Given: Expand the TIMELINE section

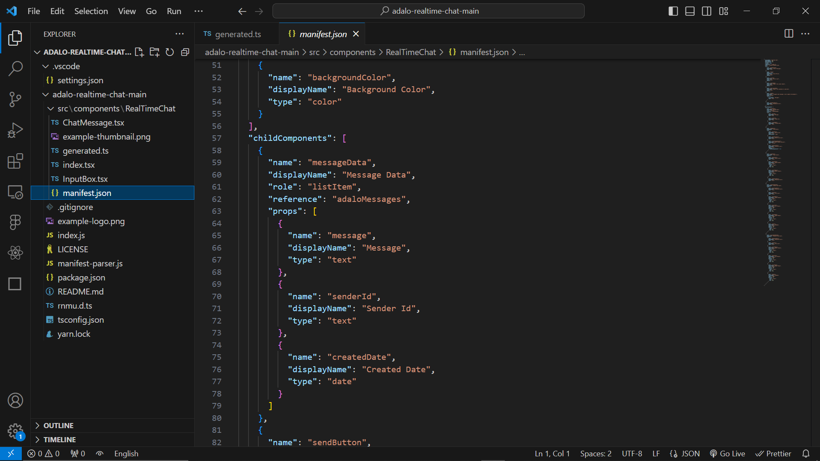Looking at the screenshot, I should click(59, 440).
